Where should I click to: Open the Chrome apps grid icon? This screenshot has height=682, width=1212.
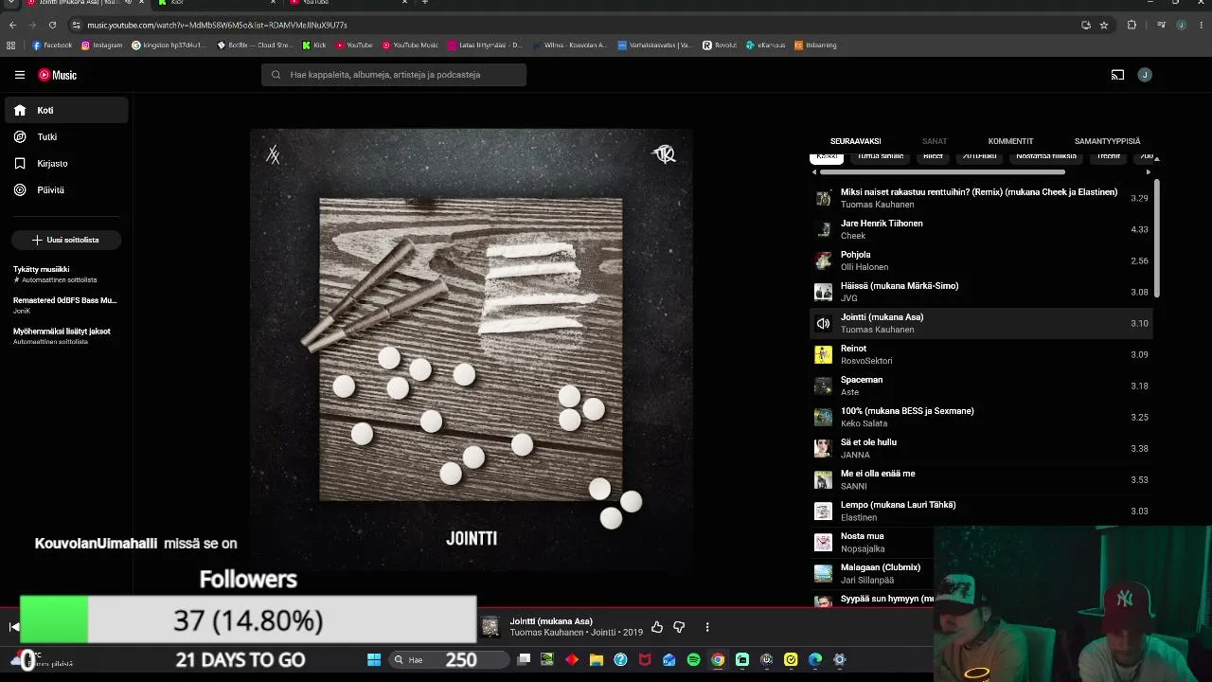[11, 45]
